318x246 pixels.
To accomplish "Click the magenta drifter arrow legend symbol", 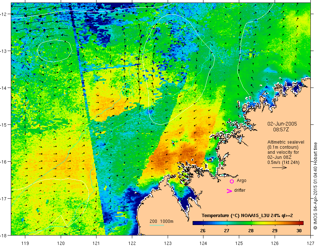I will [229, 191].
